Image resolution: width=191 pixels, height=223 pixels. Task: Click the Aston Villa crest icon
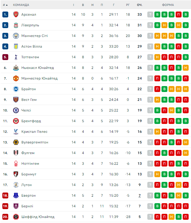[x=16, y=46]
